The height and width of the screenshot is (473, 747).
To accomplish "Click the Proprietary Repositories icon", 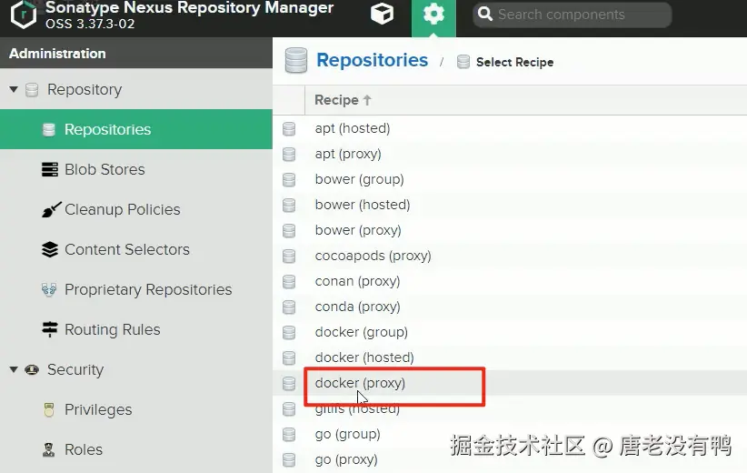I will click(x=49, y=289).
